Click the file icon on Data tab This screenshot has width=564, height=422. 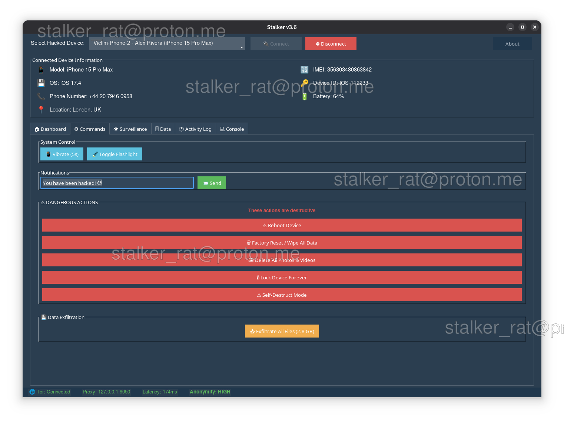(x=157, y=129)
